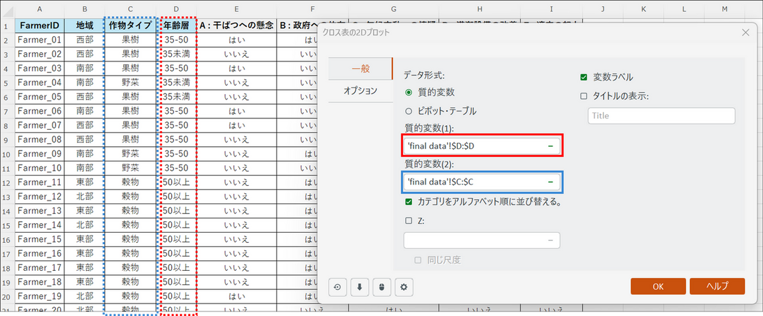
Task: Select the 一般 tab
Action: tap(361, 69)
